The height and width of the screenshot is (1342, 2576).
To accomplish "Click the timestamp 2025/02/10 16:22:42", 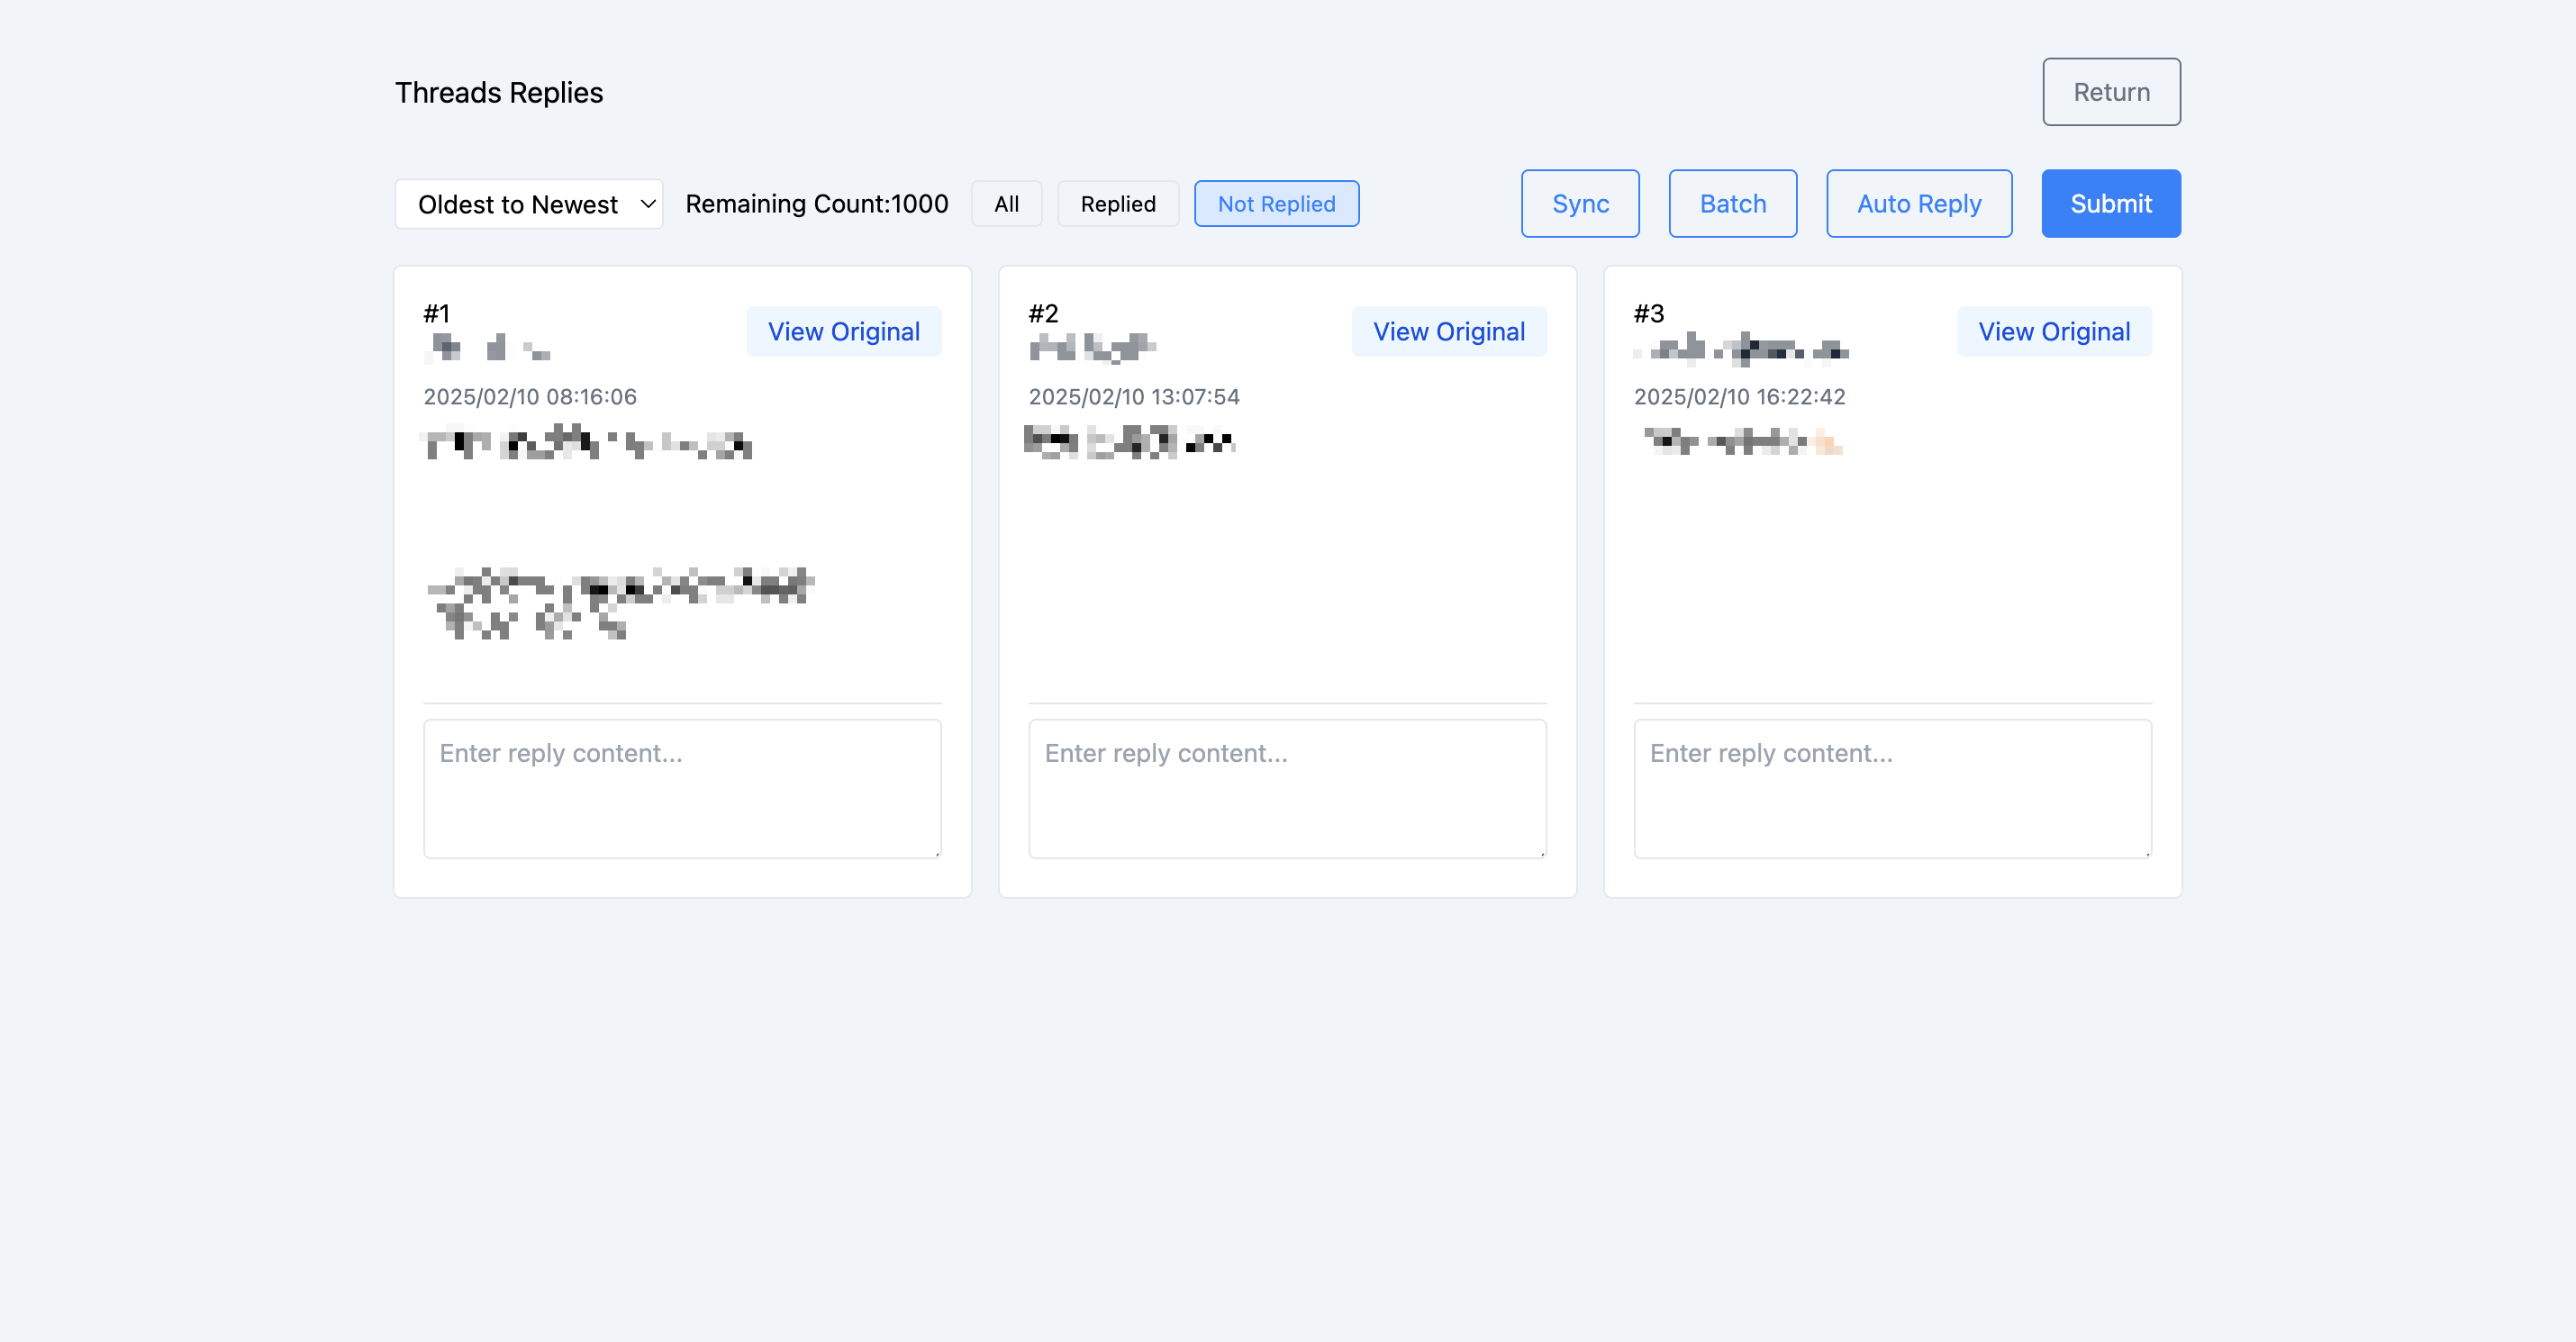I will tap(1739, 397).
